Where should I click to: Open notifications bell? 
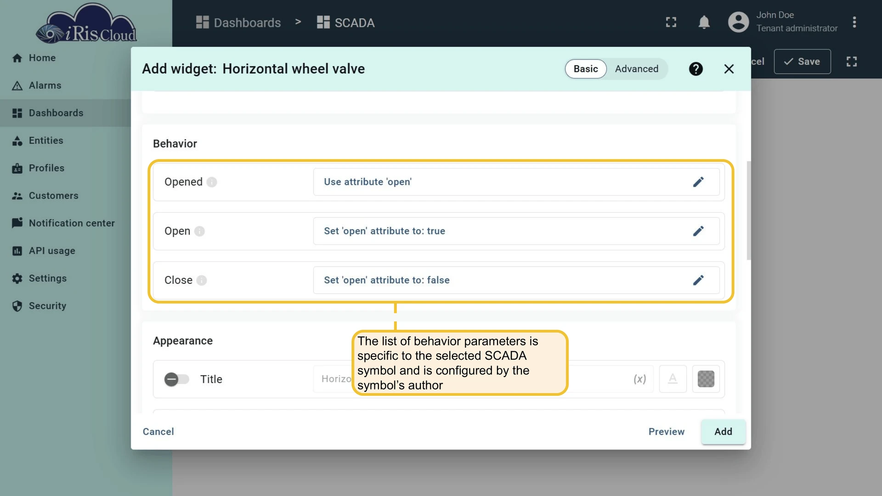tap(704, 22)
